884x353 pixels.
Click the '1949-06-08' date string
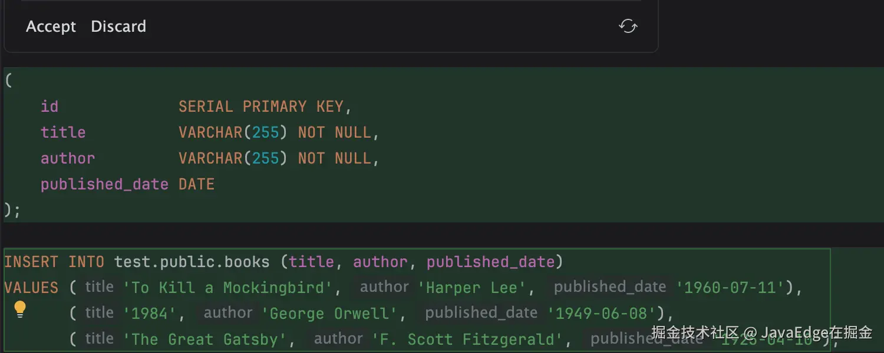602,314
